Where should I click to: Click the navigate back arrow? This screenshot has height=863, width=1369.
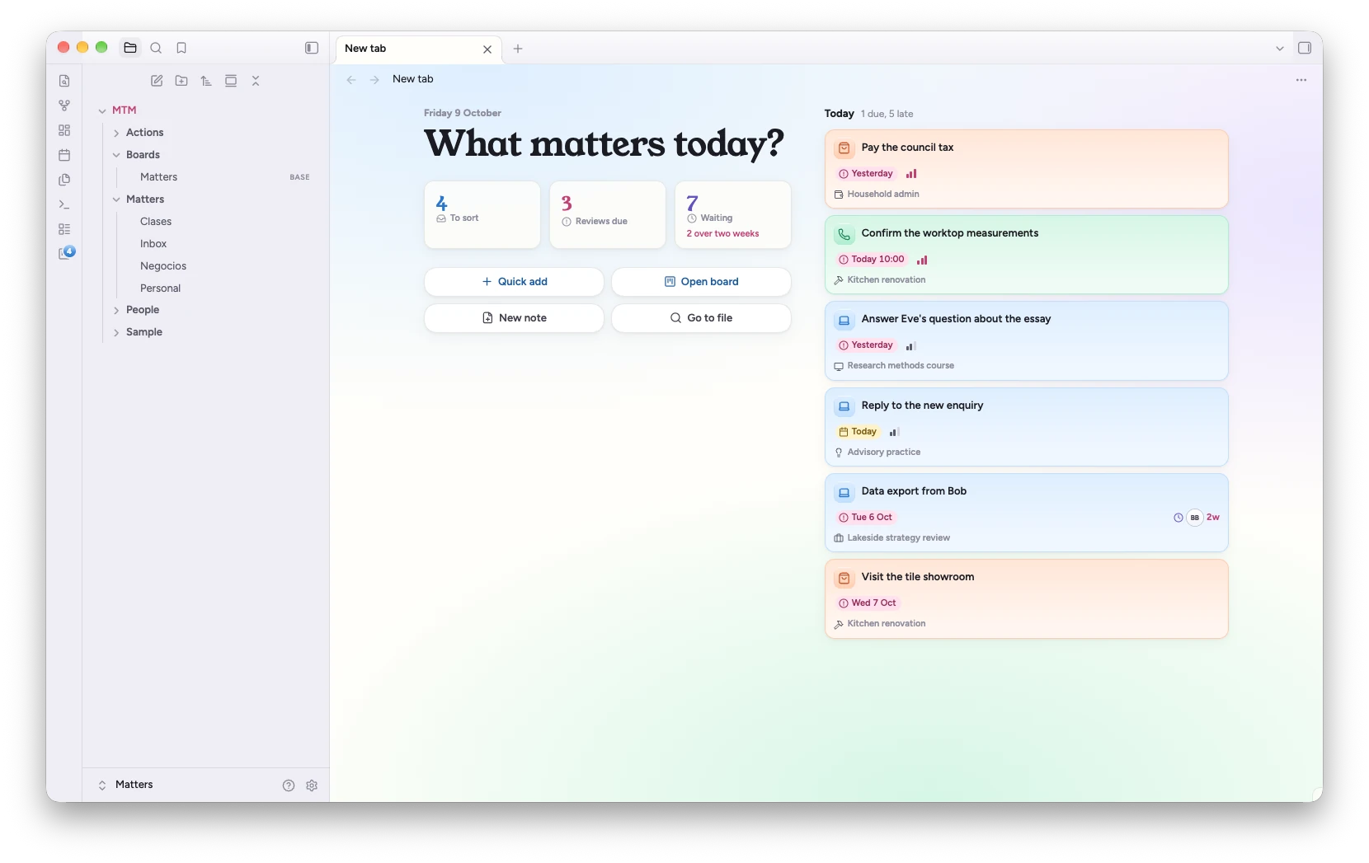tap(351, 80)
